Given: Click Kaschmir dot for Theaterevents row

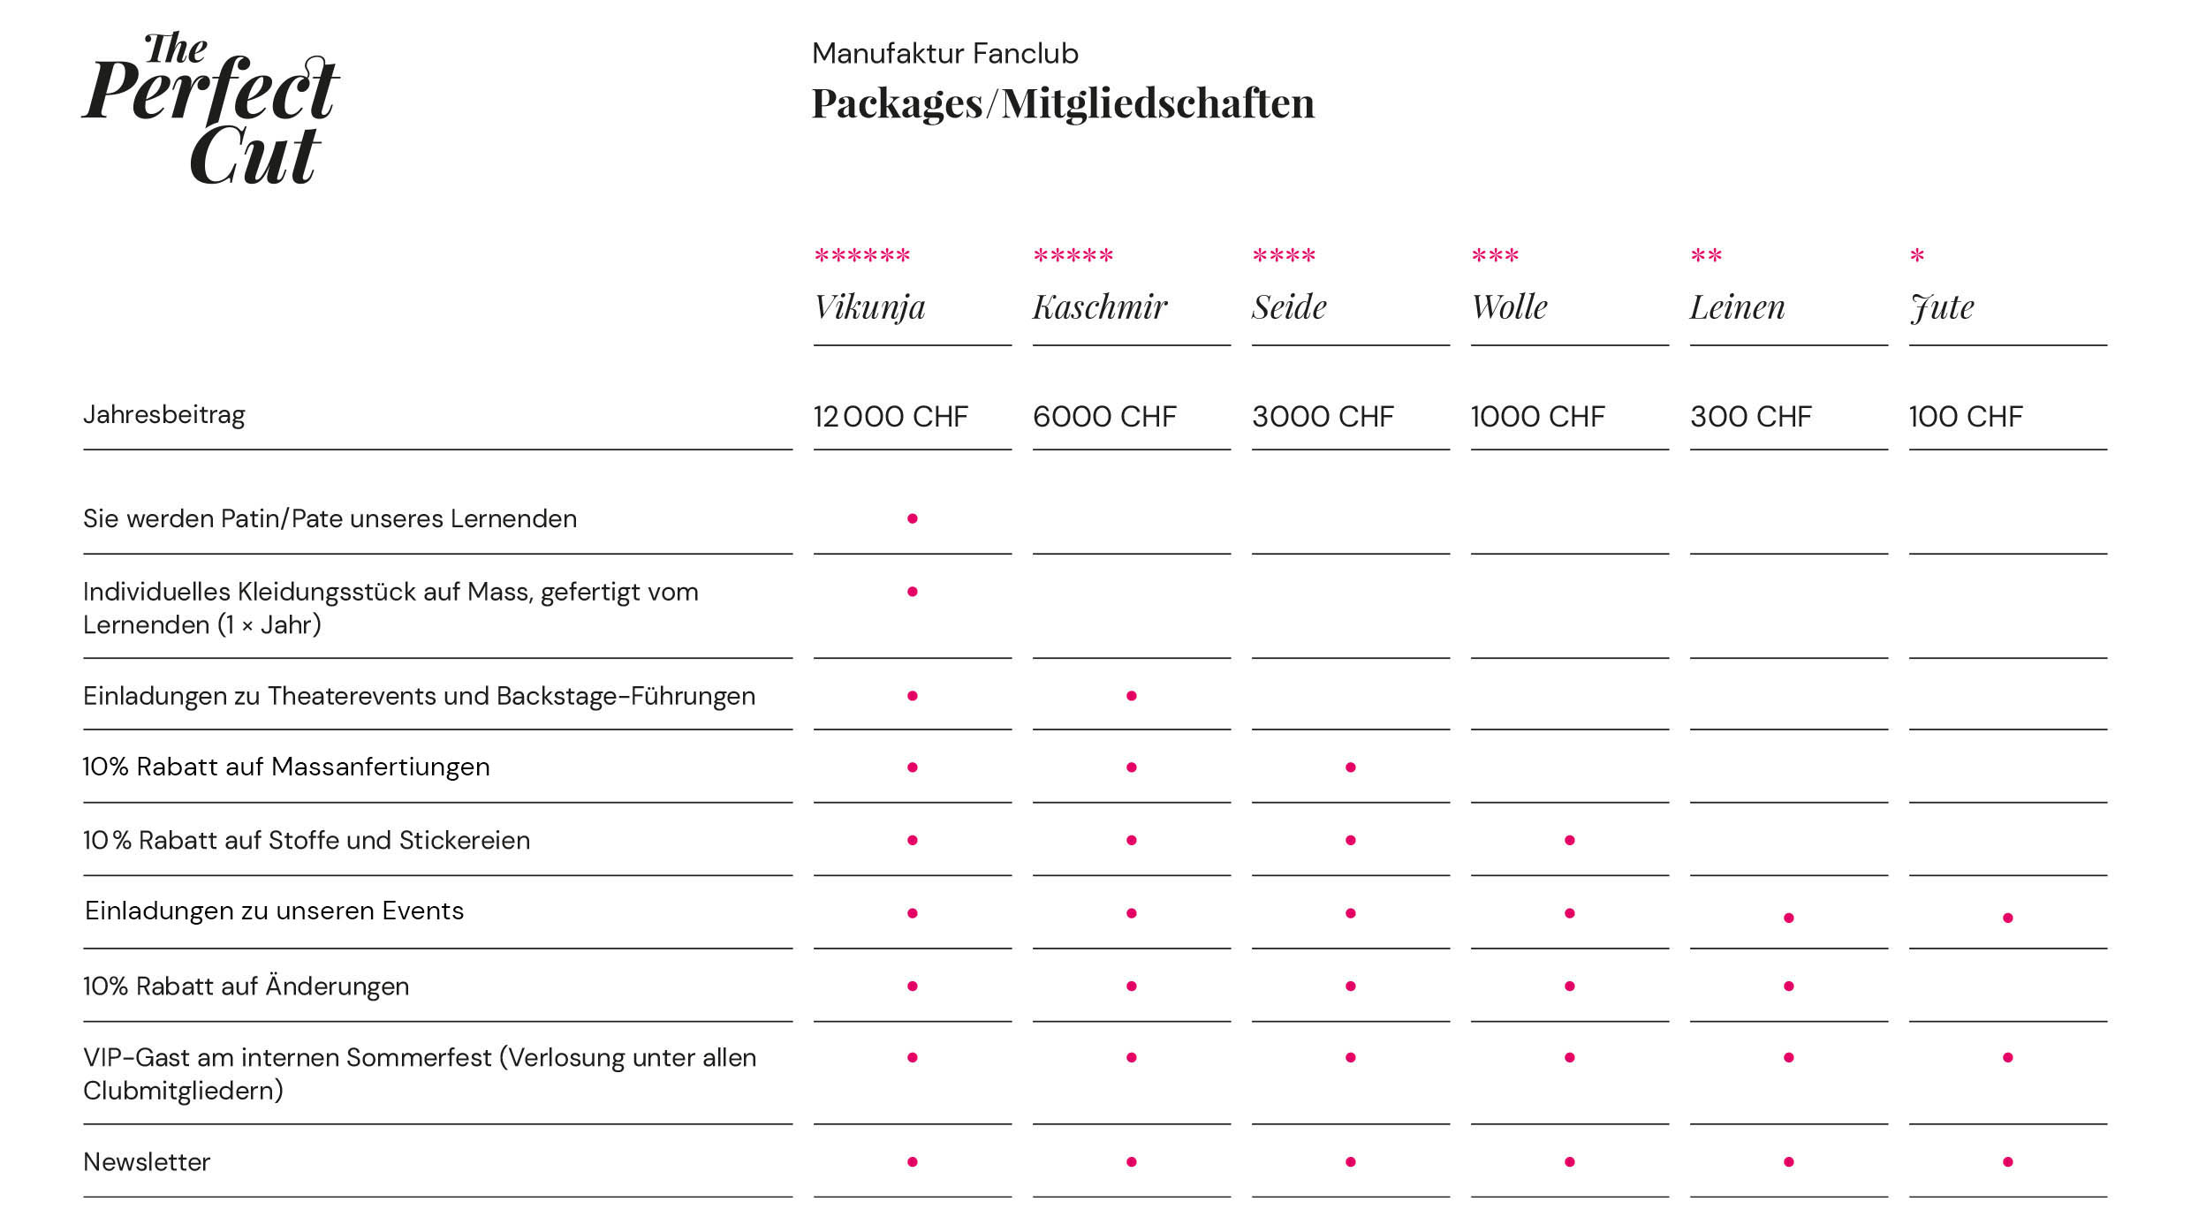Looking at the screenshot, I should coord(1132,696).
